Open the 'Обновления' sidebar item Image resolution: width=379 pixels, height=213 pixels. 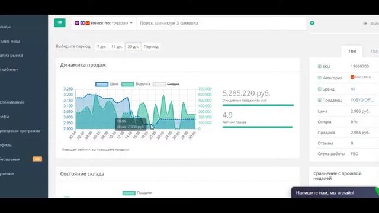tap(10, 159)
